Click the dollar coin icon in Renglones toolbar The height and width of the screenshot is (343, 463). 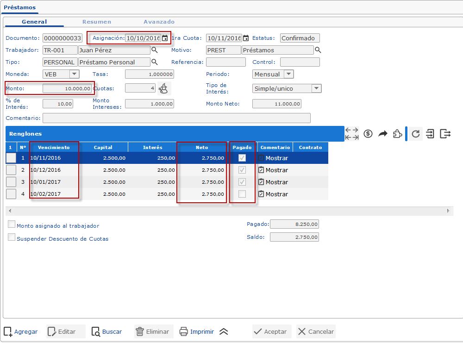[x=368, y=134]
